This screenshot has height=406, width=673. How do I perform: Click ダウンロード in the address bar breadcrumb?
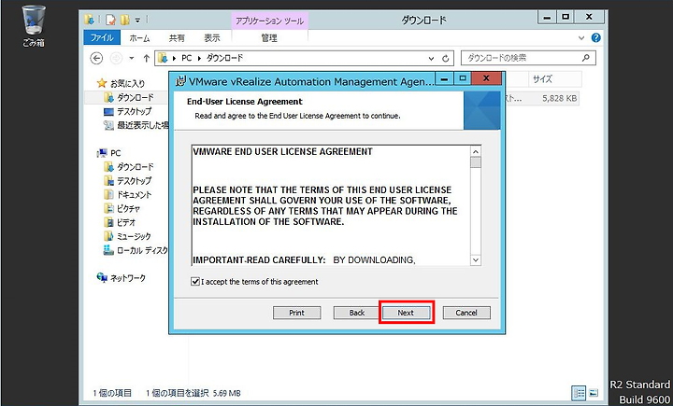(x=225, y=58)
